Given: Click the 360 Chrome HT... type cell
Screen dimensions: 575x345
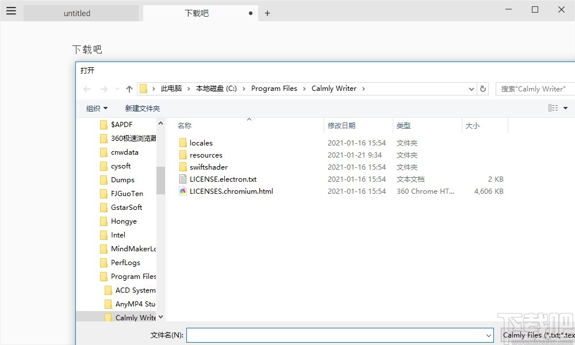Looking at the screenshot, I should 425,191.
